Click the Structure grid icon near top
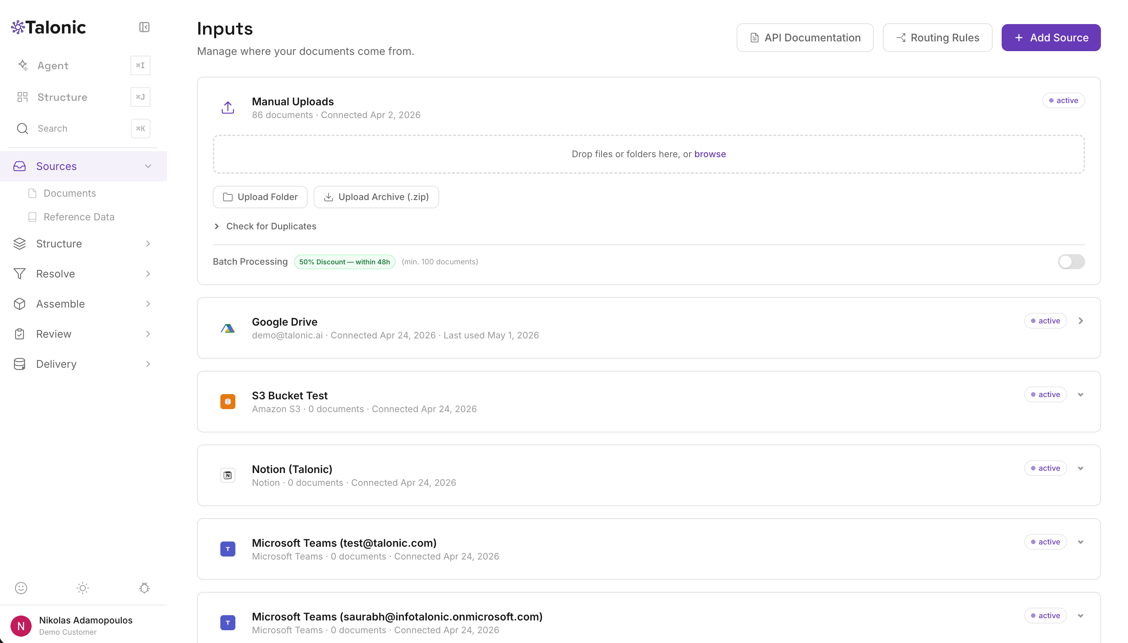 click(x=23, y=97)
